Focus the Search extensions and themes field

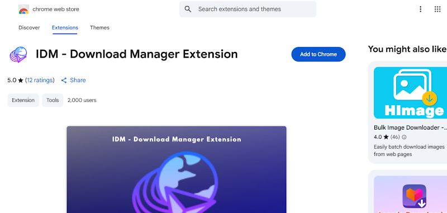(248, 9)
